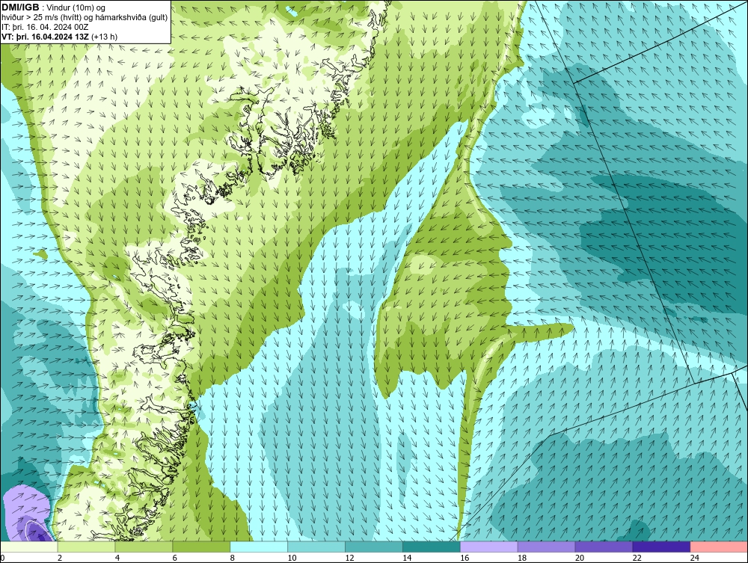Click the medium teal 12–14 m/s legend swatch
748x563 pixels.
click(x=373, y=547)
